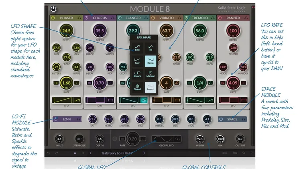Sync Phaser rate with note icon
301x169 pixels.
[77, 83]
